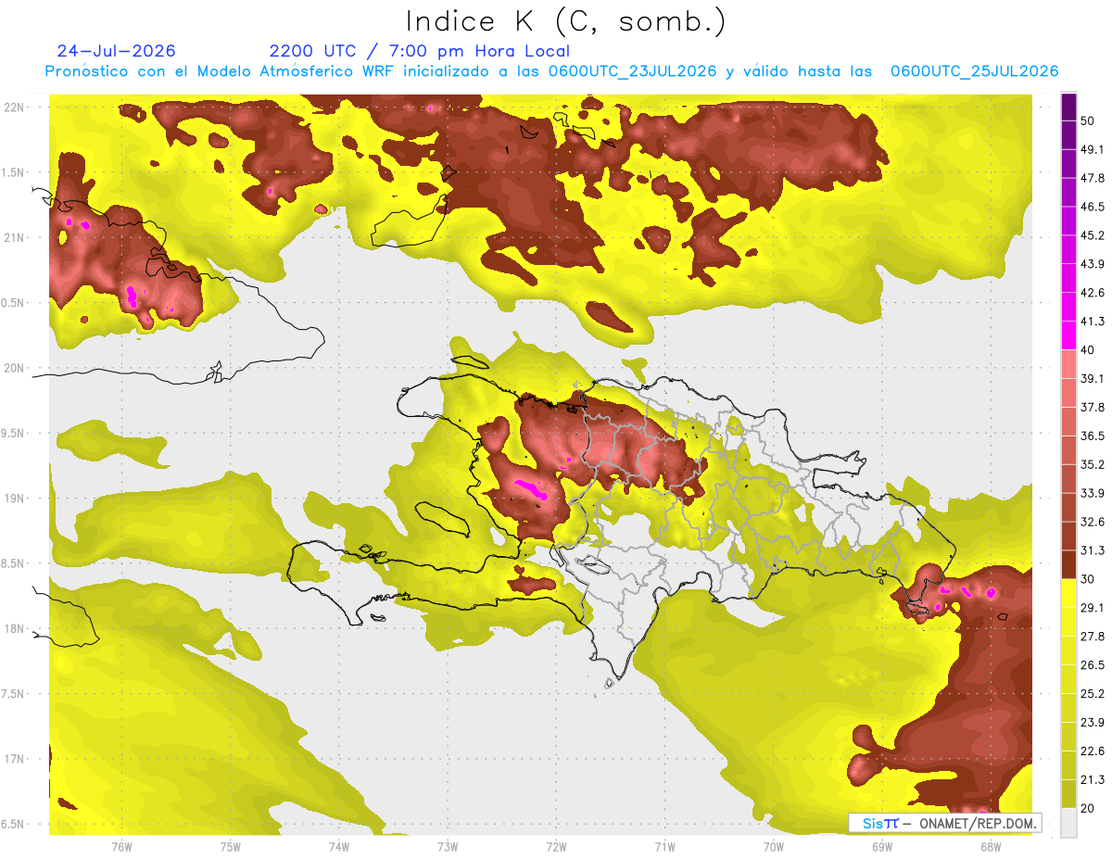Click the color scale value "43.9"
The height and width of the screenshot is (859, 1112).
tap(1093, 264)
